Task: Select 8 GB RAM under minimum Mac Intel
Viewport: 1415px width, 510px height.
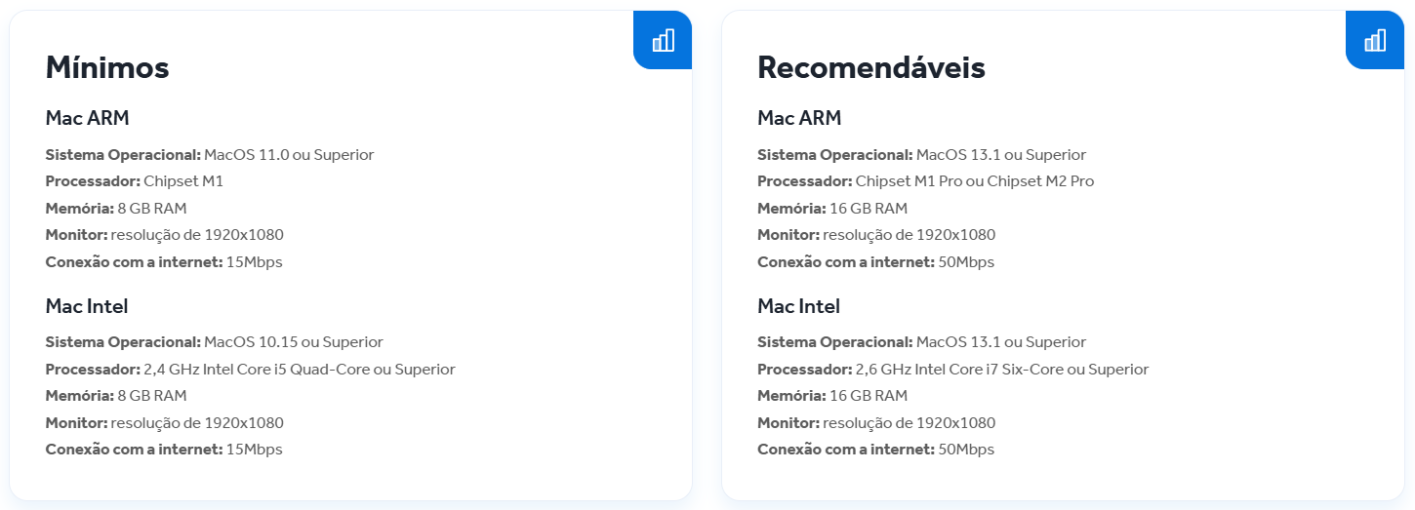Action: (x=151, y=396)
